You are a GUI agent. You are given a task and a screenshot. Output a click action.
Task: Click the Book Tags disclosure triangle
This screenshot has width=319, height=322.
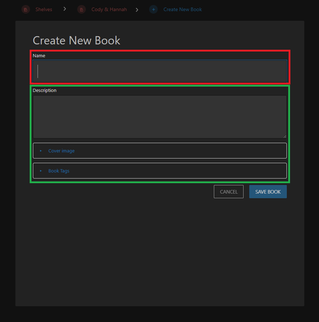(x=41, y=171)
